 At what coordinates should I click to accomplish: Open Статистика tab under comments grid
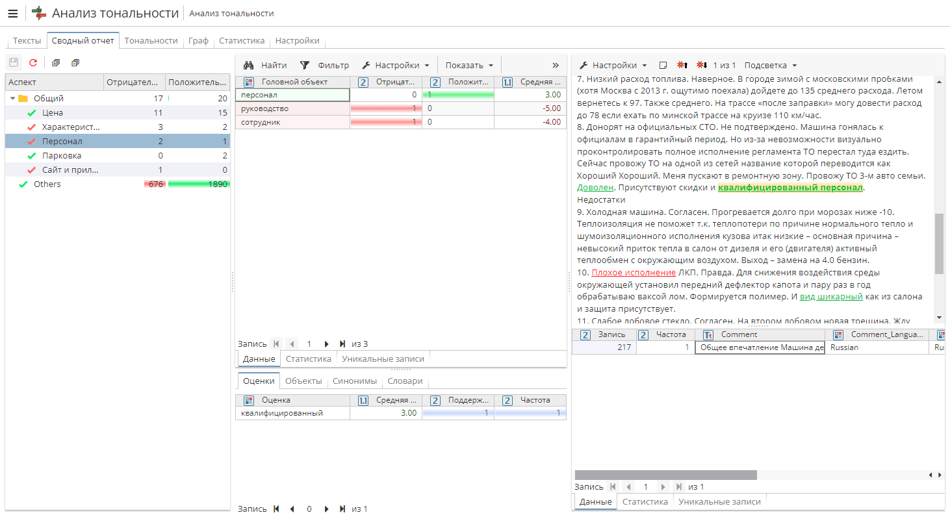[x=645, y=501]
